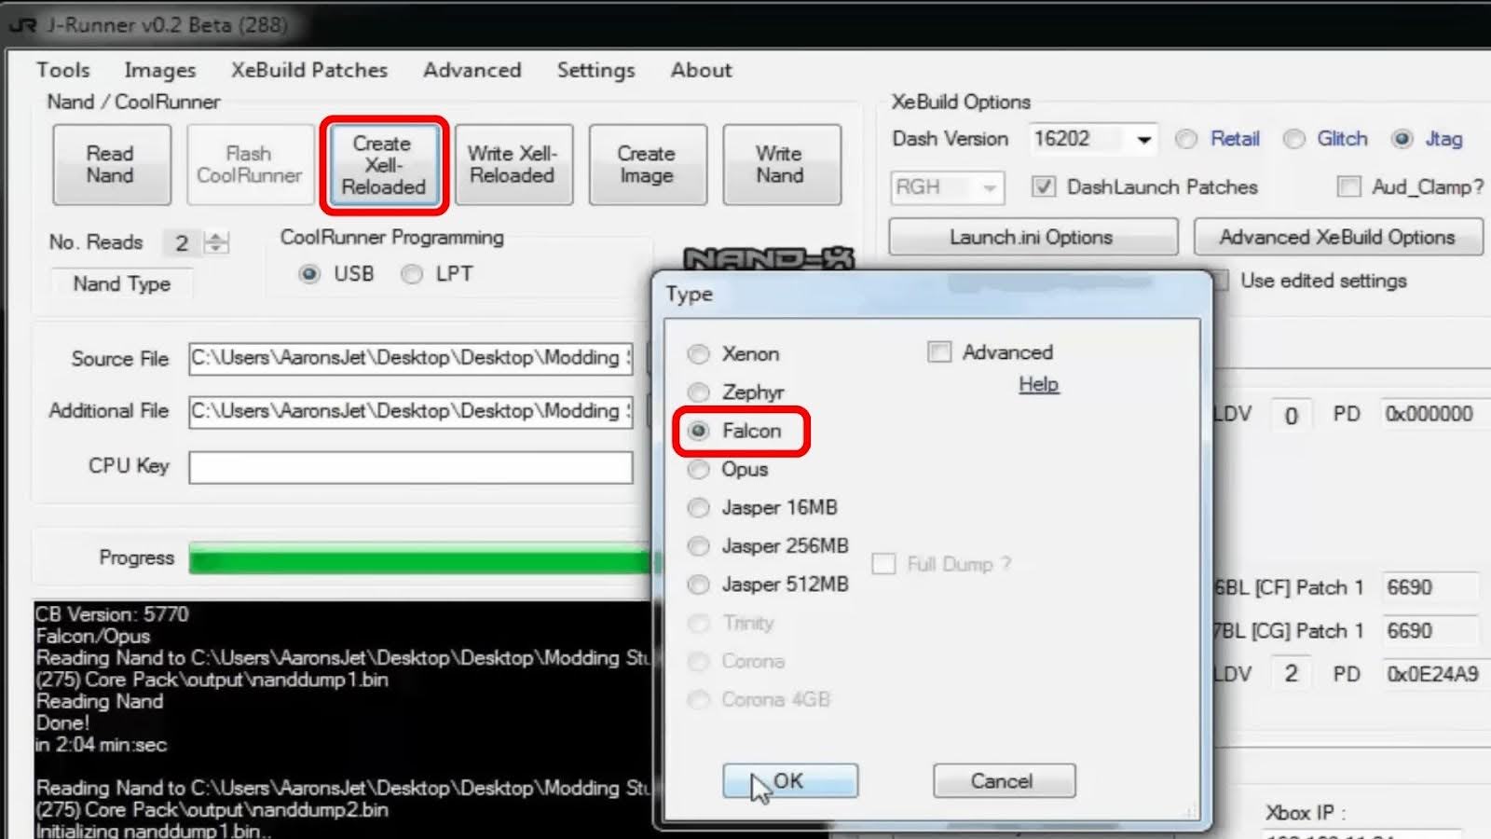The width and height of the screenshot is (1491, 839).
Task: Click the Read Nand button
Action: point(111,164)
